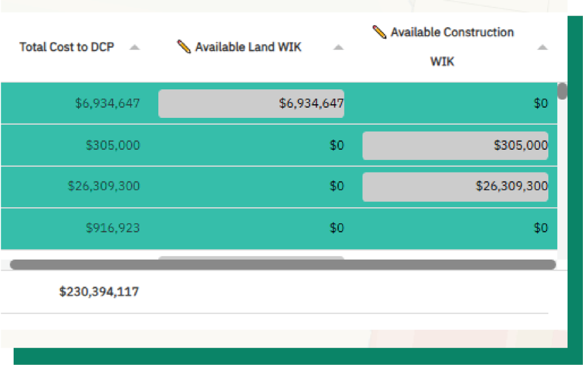The image size is (583, 365).
Task: Select the $26,309,300 Total Cost to DCP cell
Action: pos(104,187)
